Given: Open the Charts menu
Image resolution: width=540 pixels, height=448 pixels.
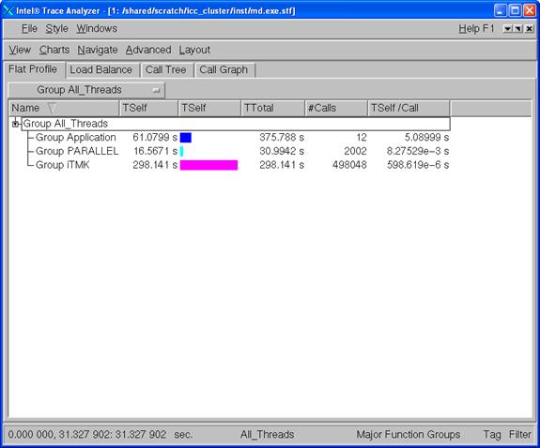Looking at the screenshot, I should click(x=54, y=50).
